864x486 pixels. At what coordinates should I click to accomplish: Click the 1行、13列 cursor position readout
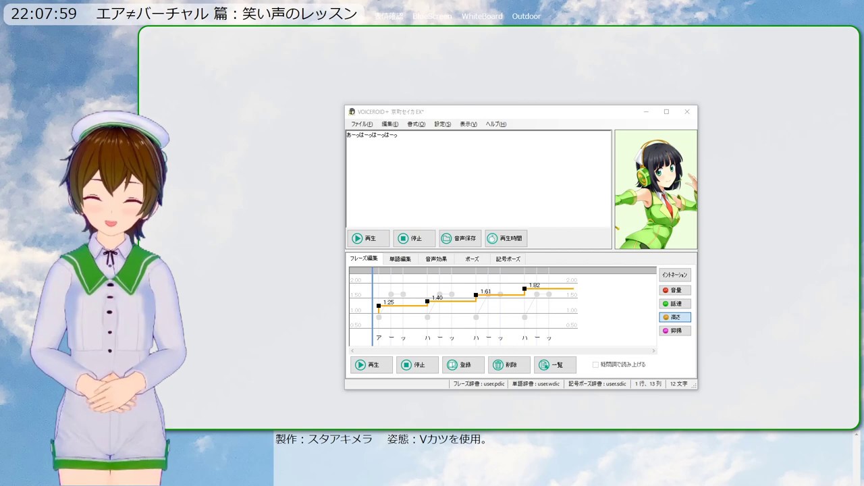[648, 383]
